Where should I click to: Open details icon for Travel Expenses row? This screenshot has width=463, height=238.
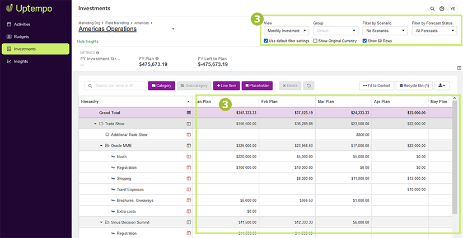click(x=189, y=189)
